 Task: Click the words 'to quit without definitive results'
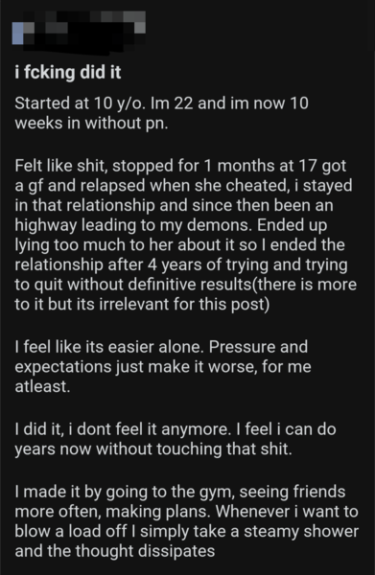pos(132,285)
